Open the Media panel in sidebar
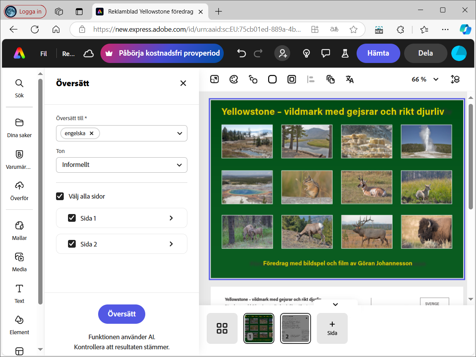Viewport: 476px width, 357px height. [x=19, y=262]
